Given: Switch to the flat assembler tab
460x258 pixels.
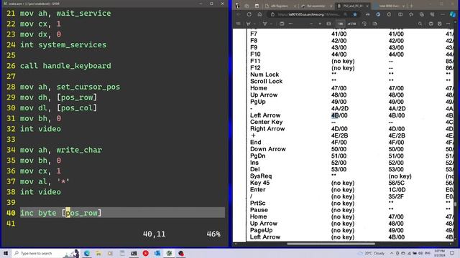Looking at the screenshot, I should (x=316, y=6).
